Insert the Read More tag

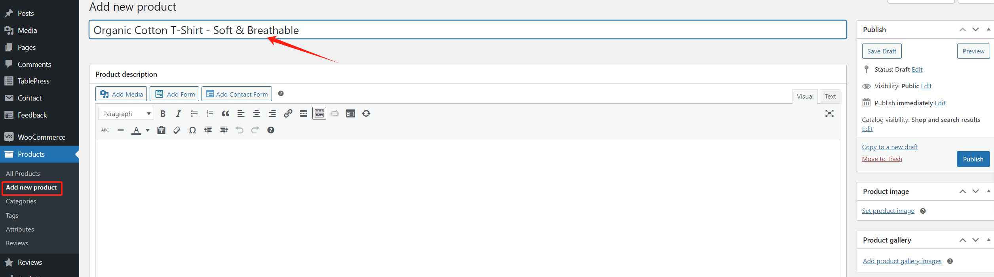[x=304, y=114]
